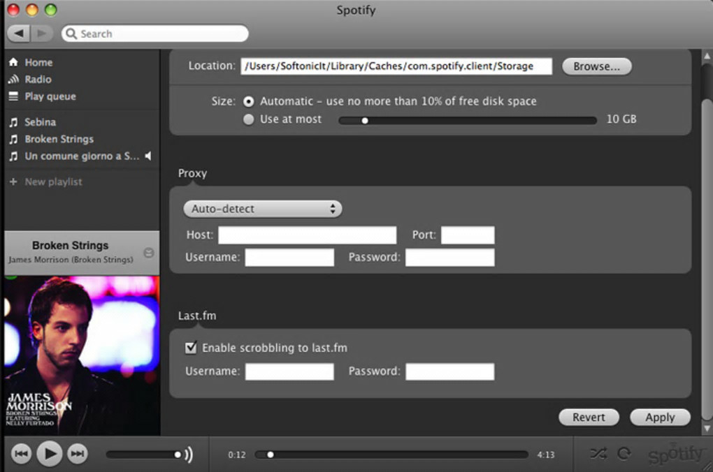Image resolution: width=713 pixels, height=472 pixels.
Task: Select the Use at most option
Action: (248, 119)
